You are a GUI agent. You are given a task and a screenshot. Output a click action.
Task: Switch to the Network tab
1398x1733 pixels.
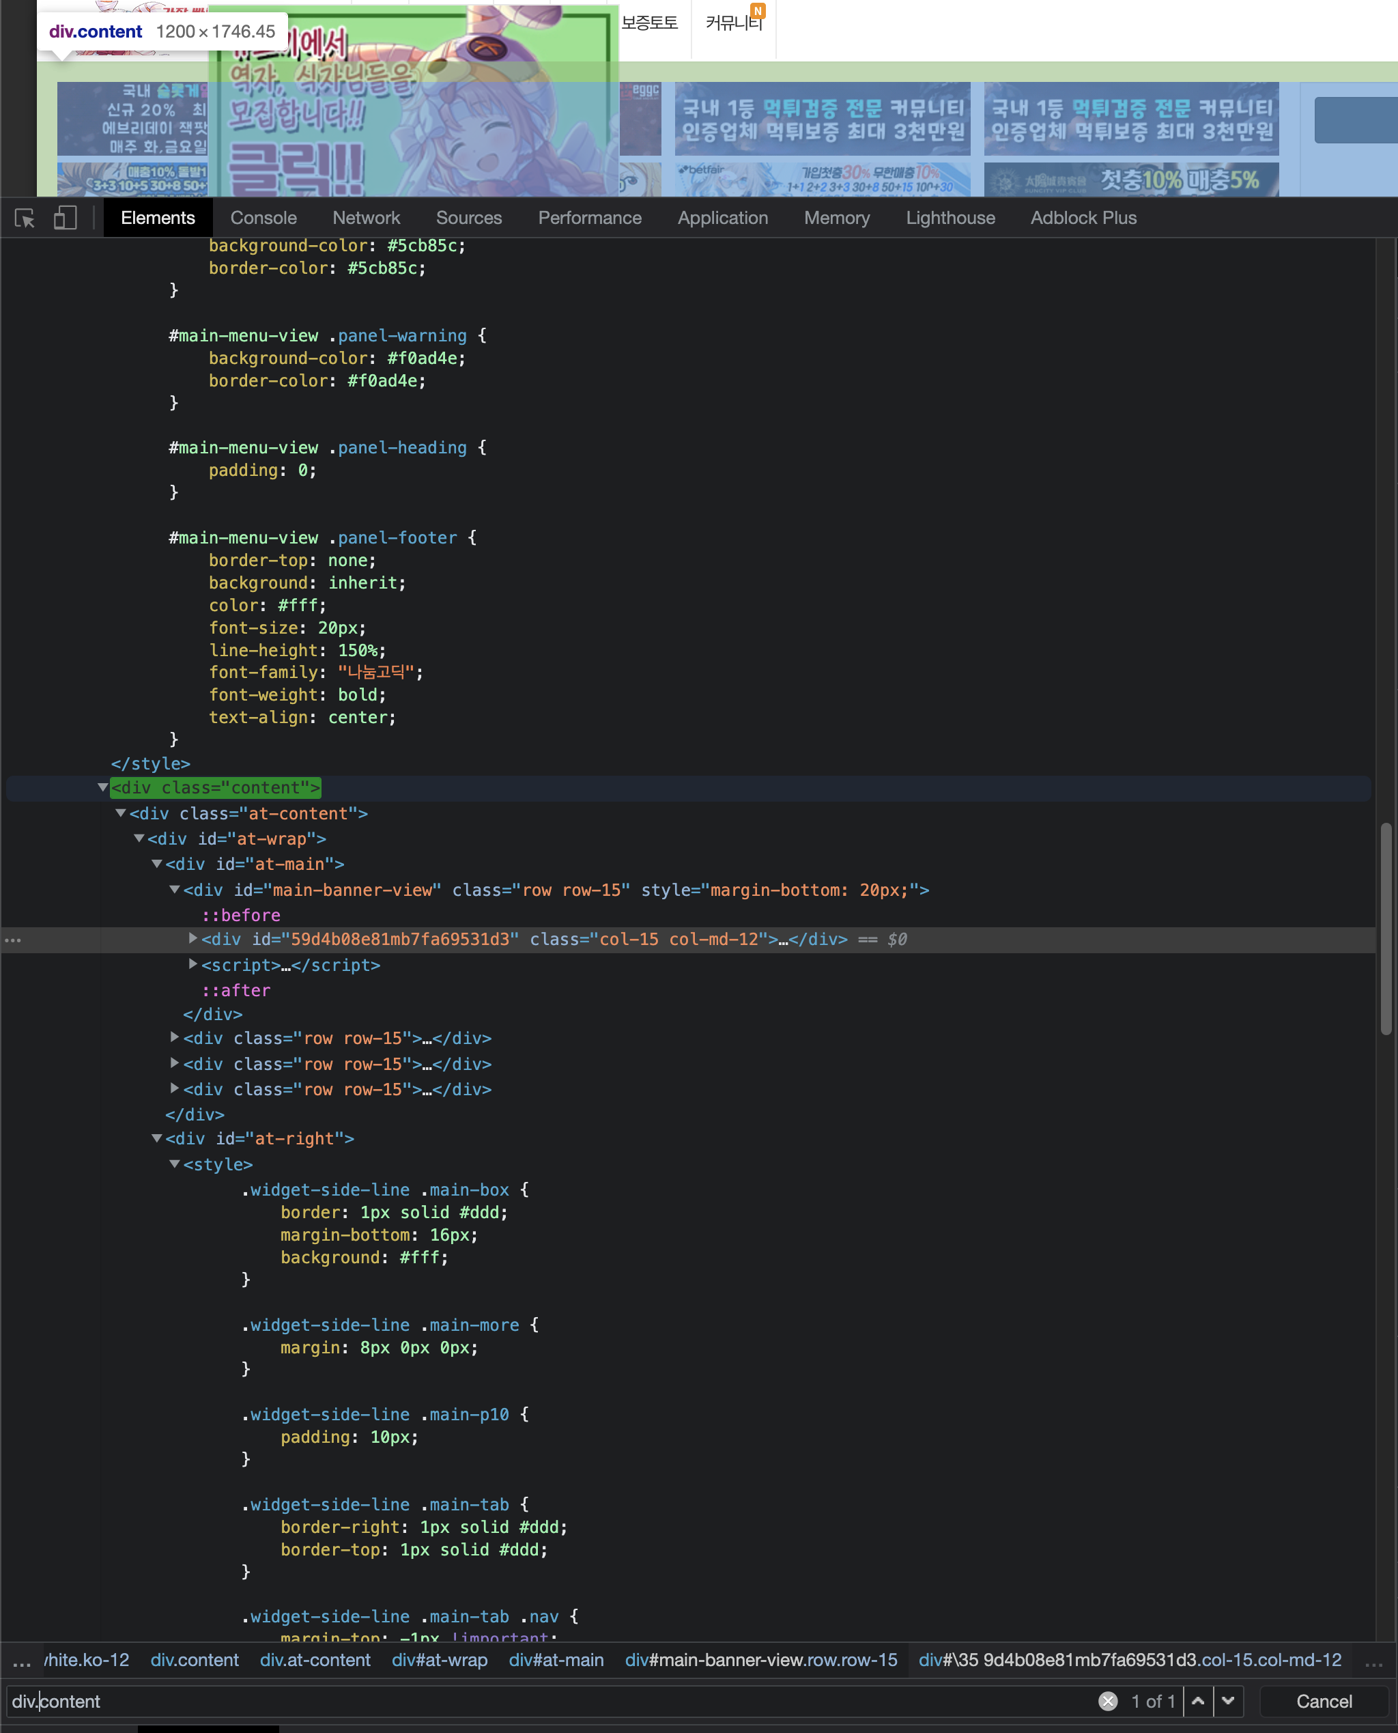click(367, 219)
